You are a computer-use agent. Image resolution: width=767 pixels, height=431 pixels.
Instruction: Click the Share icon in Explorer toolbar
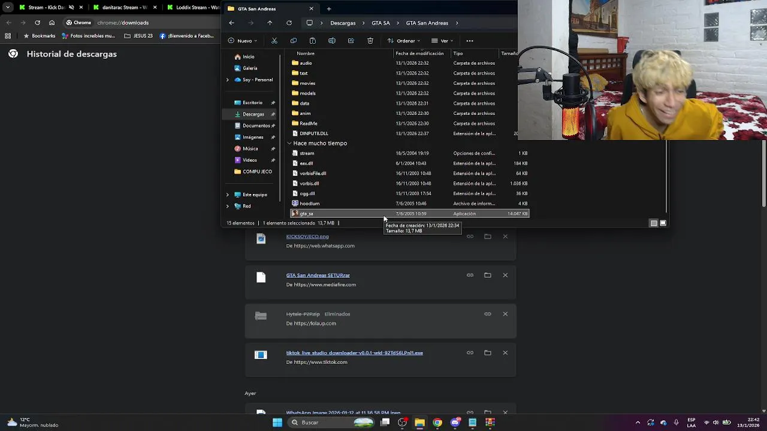[351, 41]
